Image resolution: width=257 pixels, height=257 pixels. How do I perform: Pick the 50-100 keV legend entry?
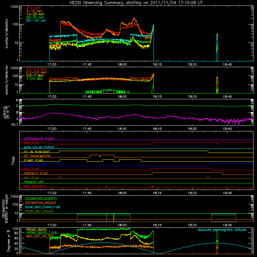(x=36, y=21)
